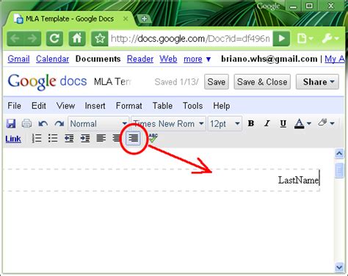Click the LastName header text
Image resolution: width=348 pixels, height=276 pixels.
299,181
